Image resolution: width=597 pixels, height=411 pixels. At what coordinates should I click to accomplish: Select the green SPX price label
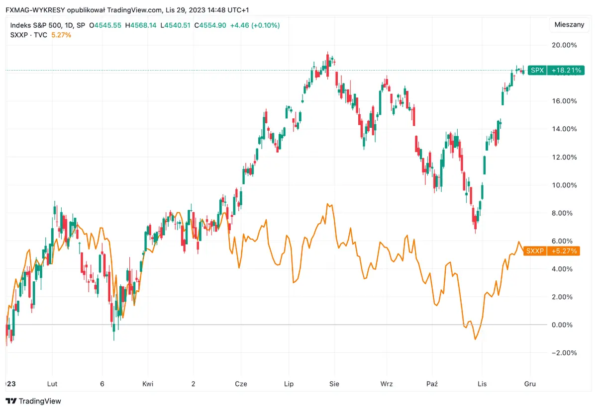(537, 71)
